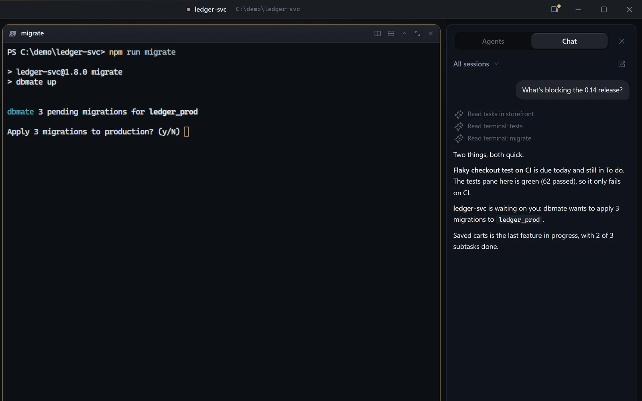Click the 'dbmate up' output line
642x401 pixels.
[x=32, y=82]
